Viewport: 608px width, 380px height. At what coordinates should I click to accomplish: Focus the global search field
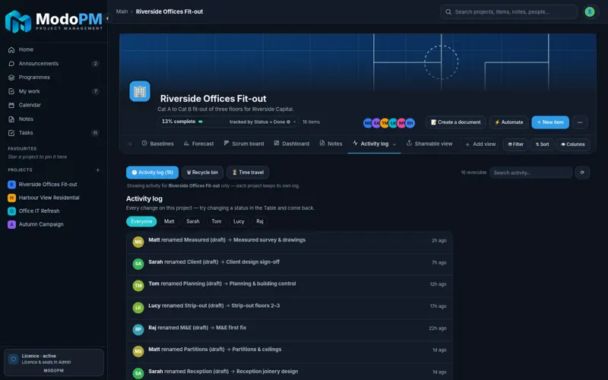[508, 11]
